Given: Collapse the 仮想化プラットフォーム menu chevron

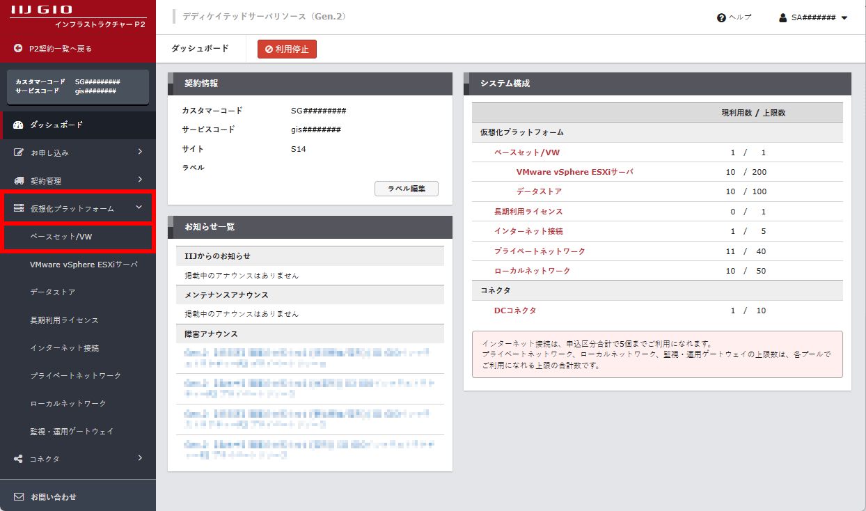Looking at the screenshot, I should [139, 207].
